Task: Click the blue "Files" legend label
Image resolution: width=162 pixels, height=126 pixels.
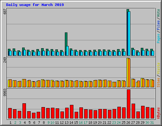Action: 159,25
